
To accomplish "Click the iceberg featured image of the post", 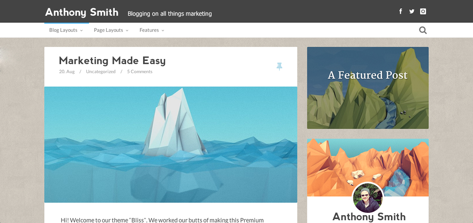I will 171,144.
